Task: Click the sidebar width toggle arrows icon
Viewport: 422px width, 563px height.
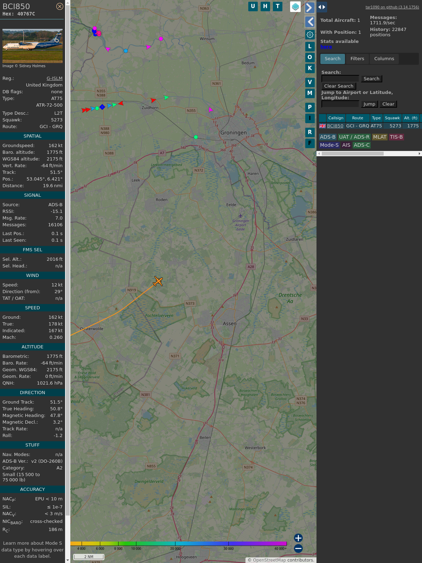Action: click(322, 7)
